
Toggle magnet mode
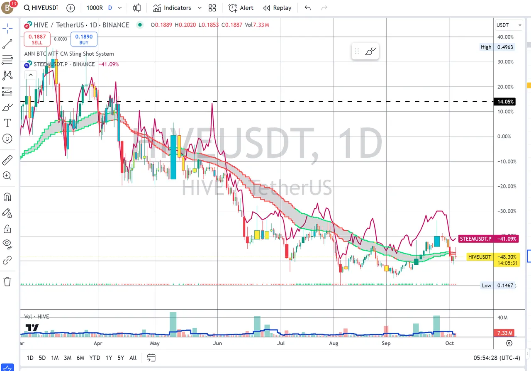(x=7, y=197)
